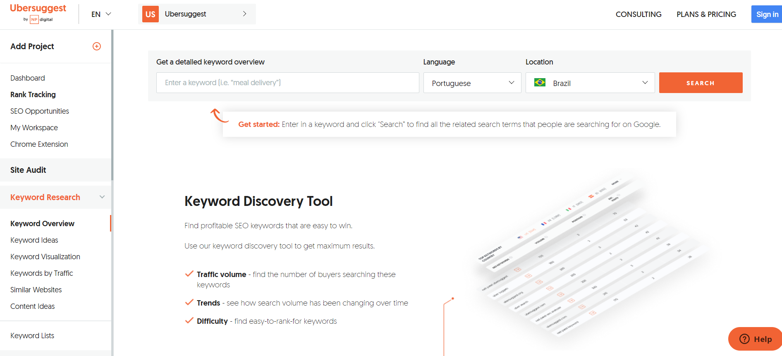Open Keyword Lists
The image size is (782, 356).
click(32, 336)
